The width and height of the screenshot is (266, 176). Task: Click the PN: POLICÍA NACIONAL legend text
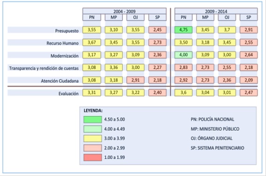coord(213,119)
